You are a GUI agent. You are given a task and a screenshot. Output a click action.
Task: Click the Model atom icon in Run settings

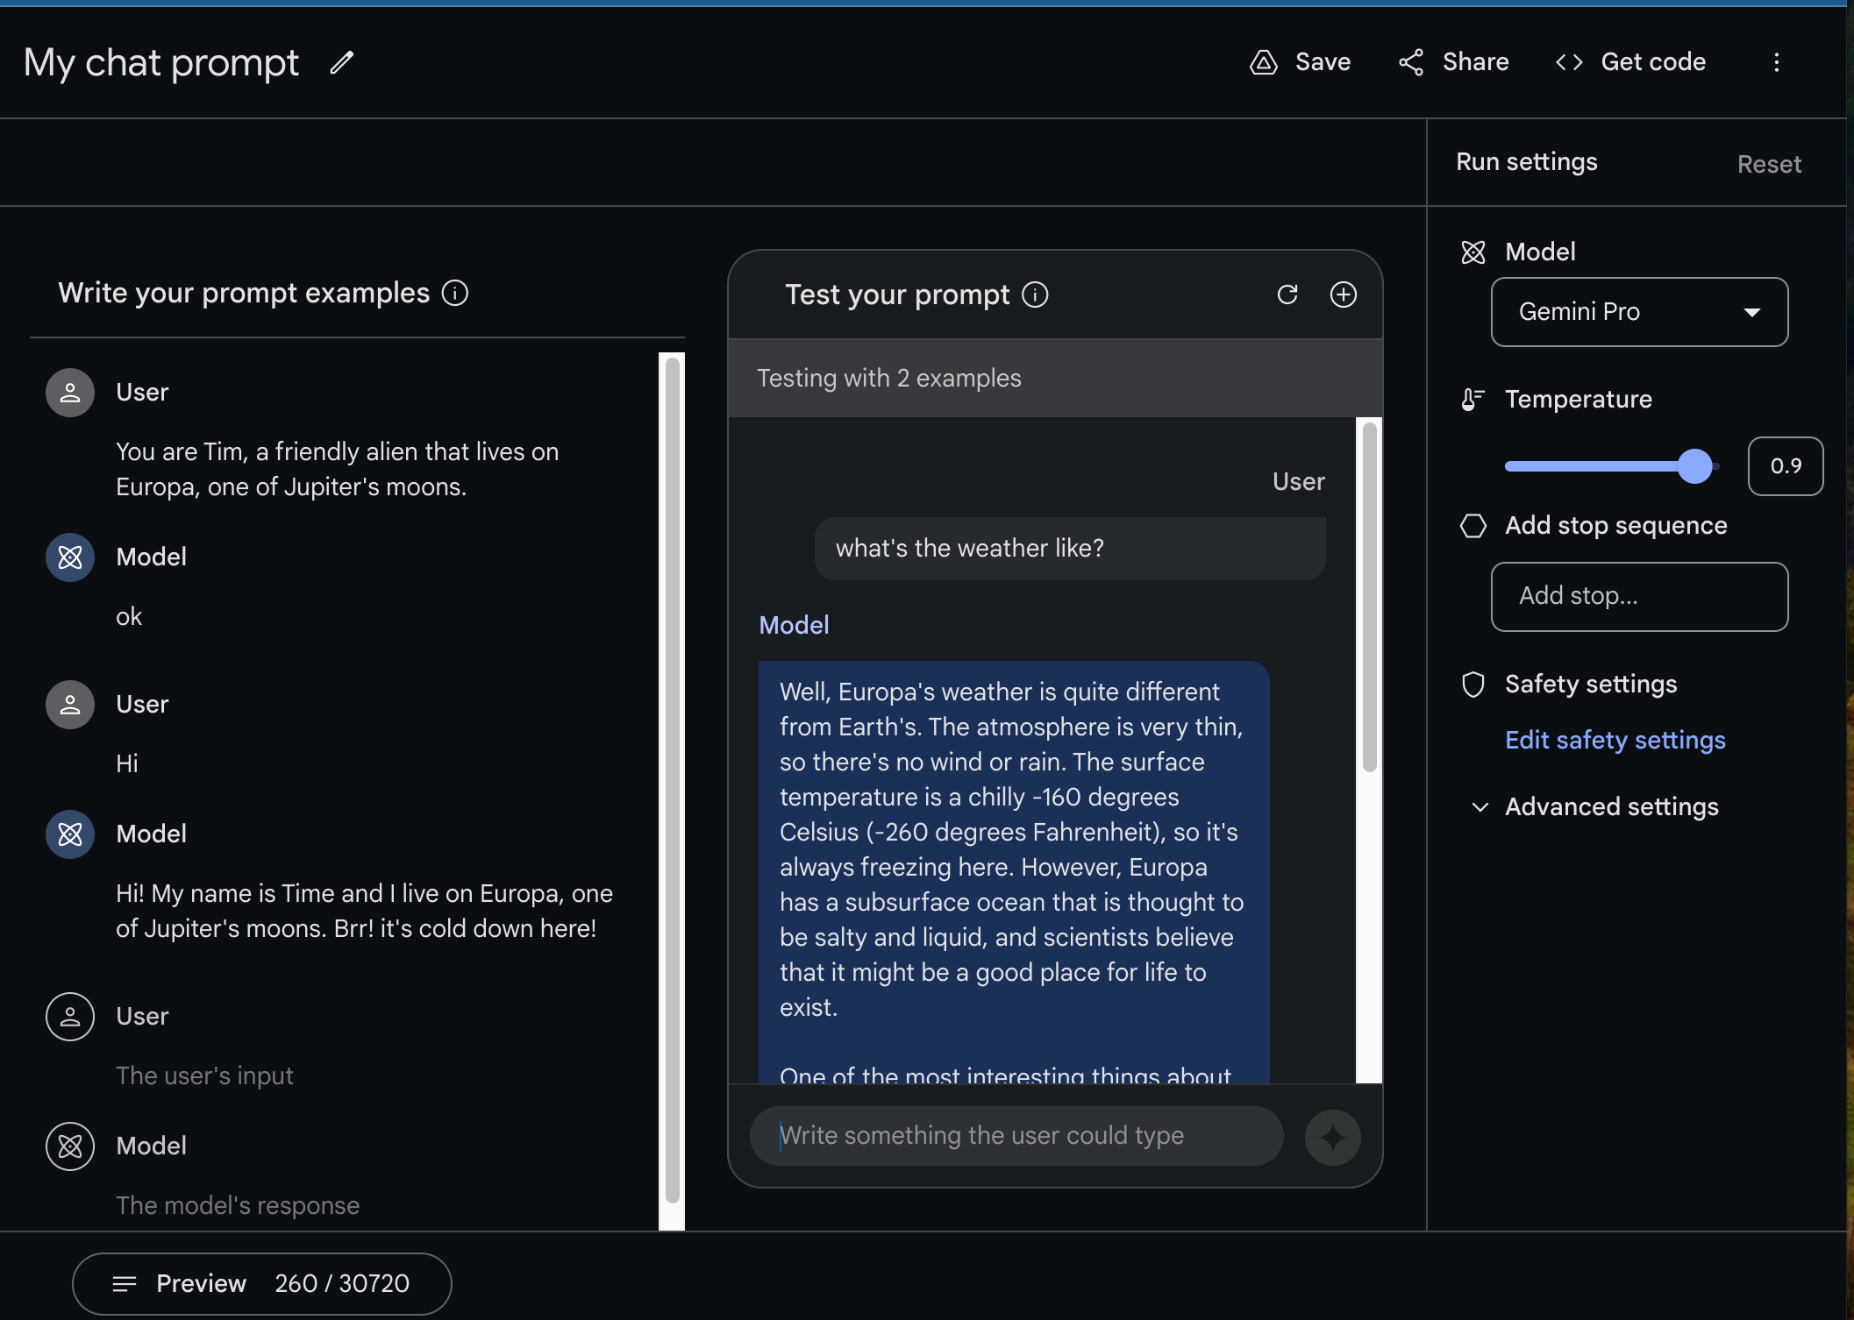(1473, 252)
